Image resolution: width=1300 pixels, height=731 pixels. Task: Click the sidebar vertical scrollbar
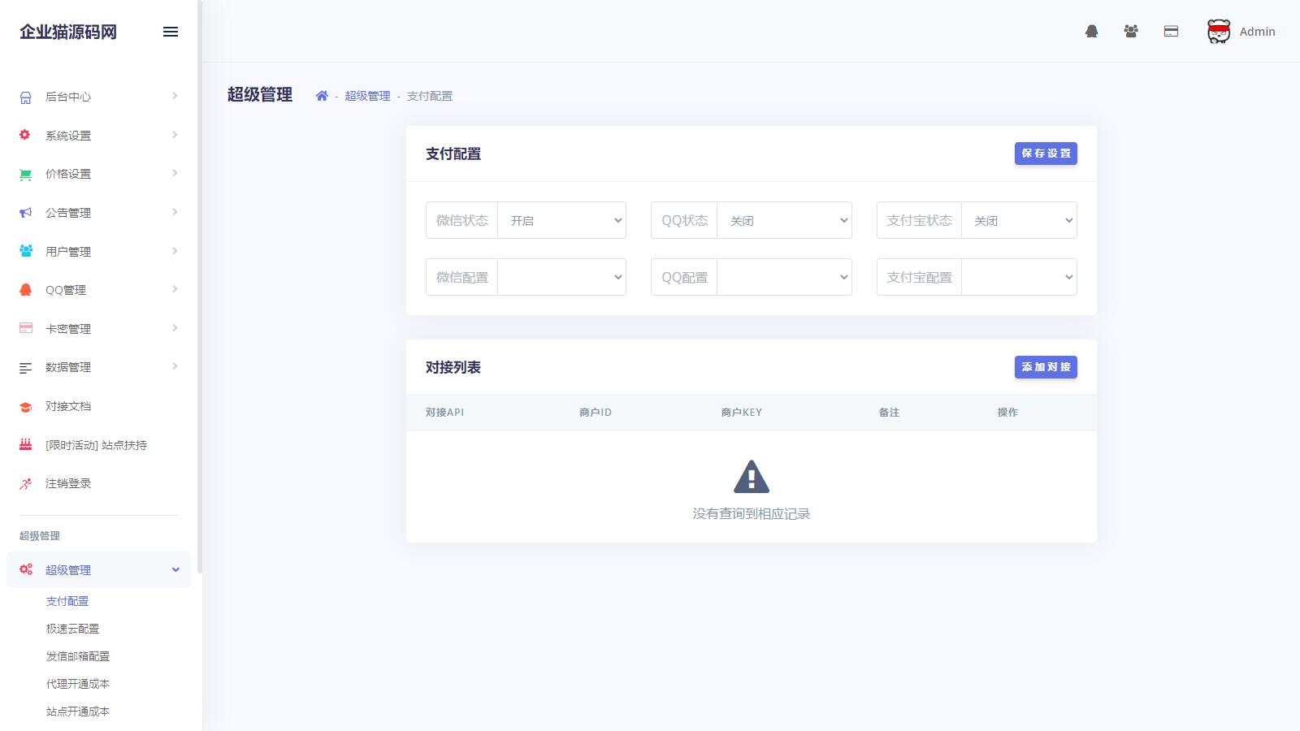point(200,287)
